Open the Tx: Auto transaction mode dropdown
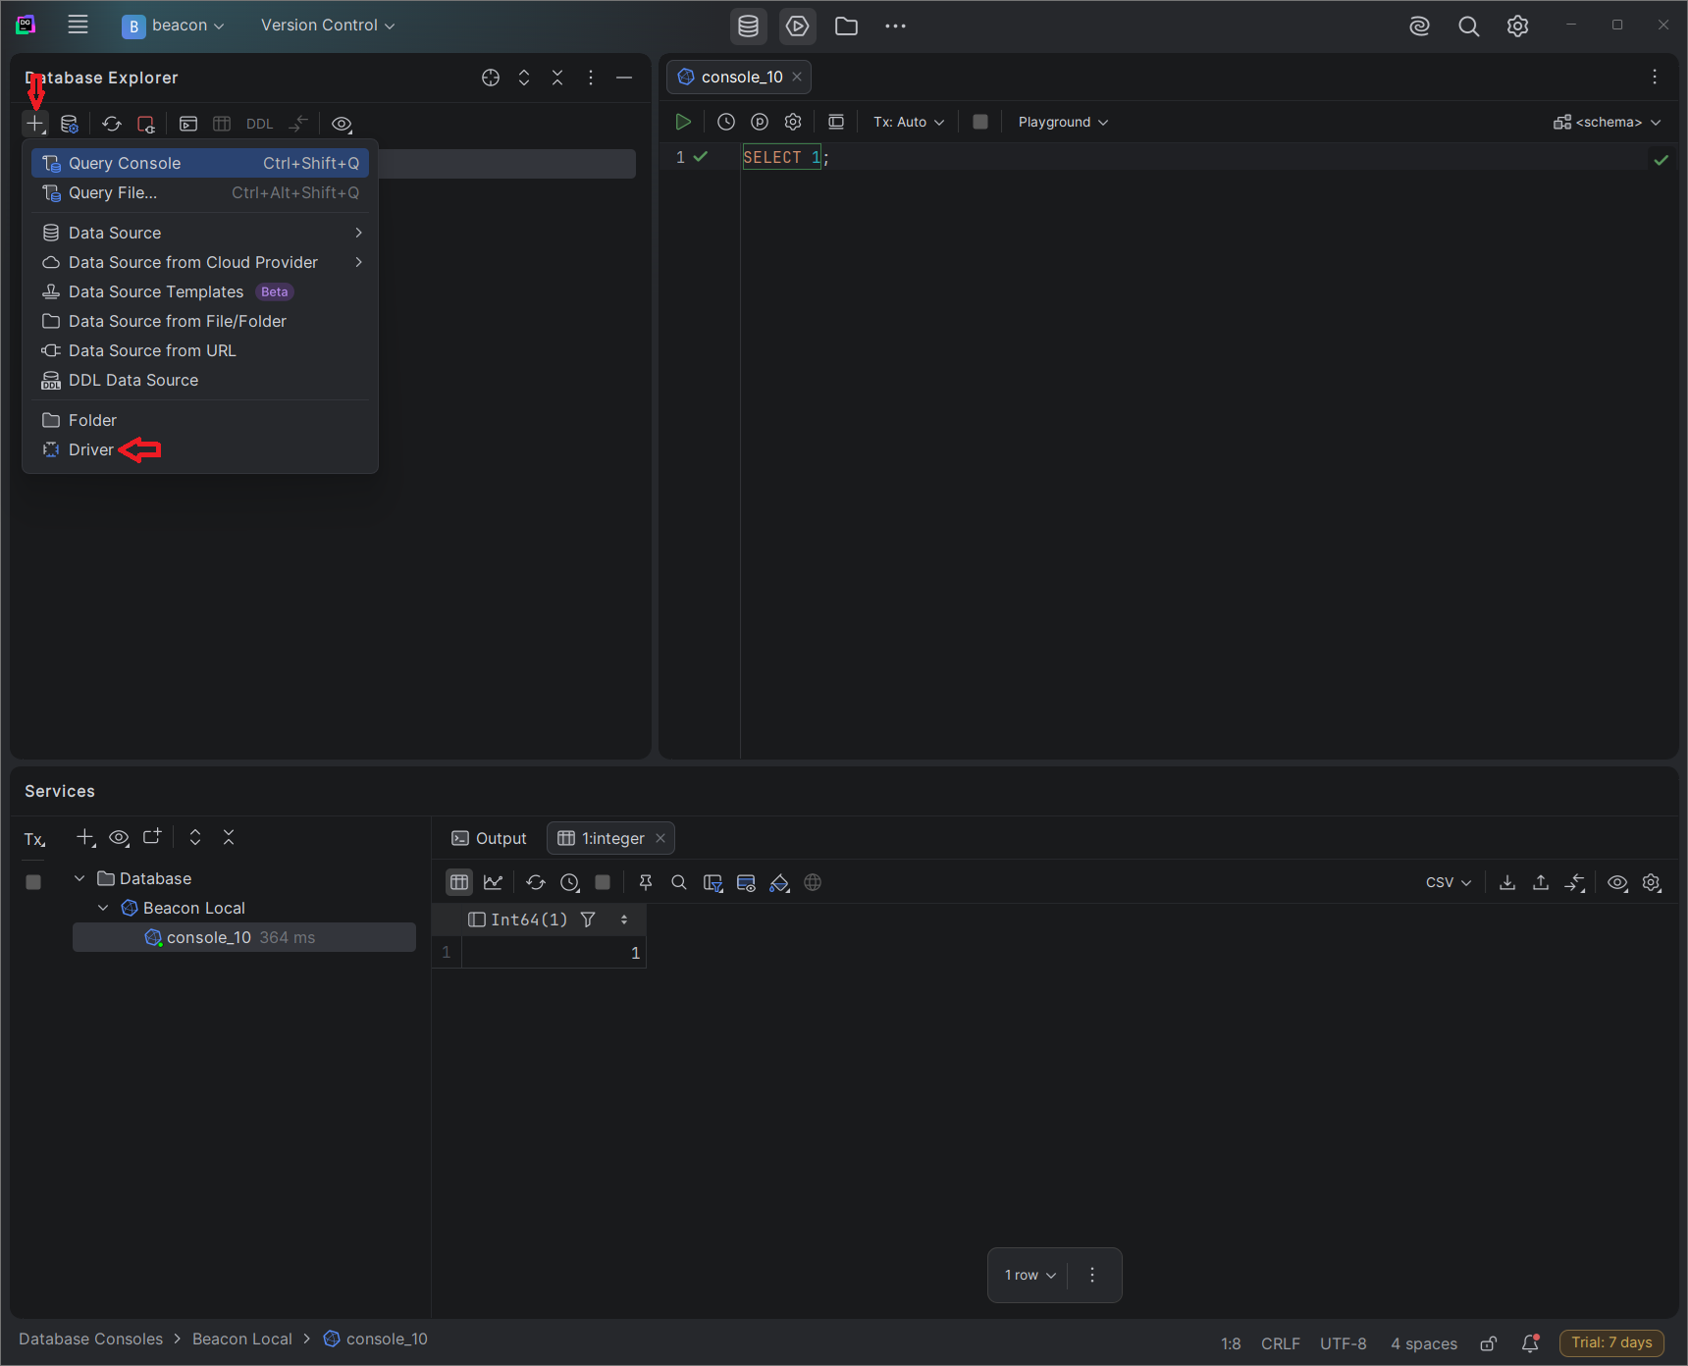The height and width of the screenshot is (1366, 1688). tap(909, 122)
